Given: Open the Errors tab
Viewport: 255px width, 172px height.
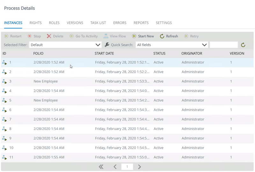Looking at the screenshot, I should [x=120, y=23].
